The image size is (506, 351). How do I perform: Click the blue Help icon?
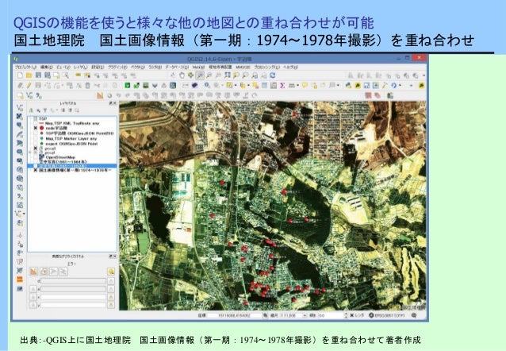(393, 86)
